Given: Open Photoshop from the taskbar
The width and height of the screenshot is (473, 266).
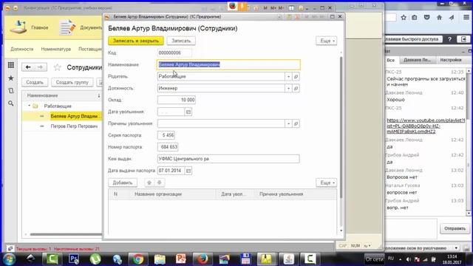Looking at the screenshot, I should [x=74, y=259].
